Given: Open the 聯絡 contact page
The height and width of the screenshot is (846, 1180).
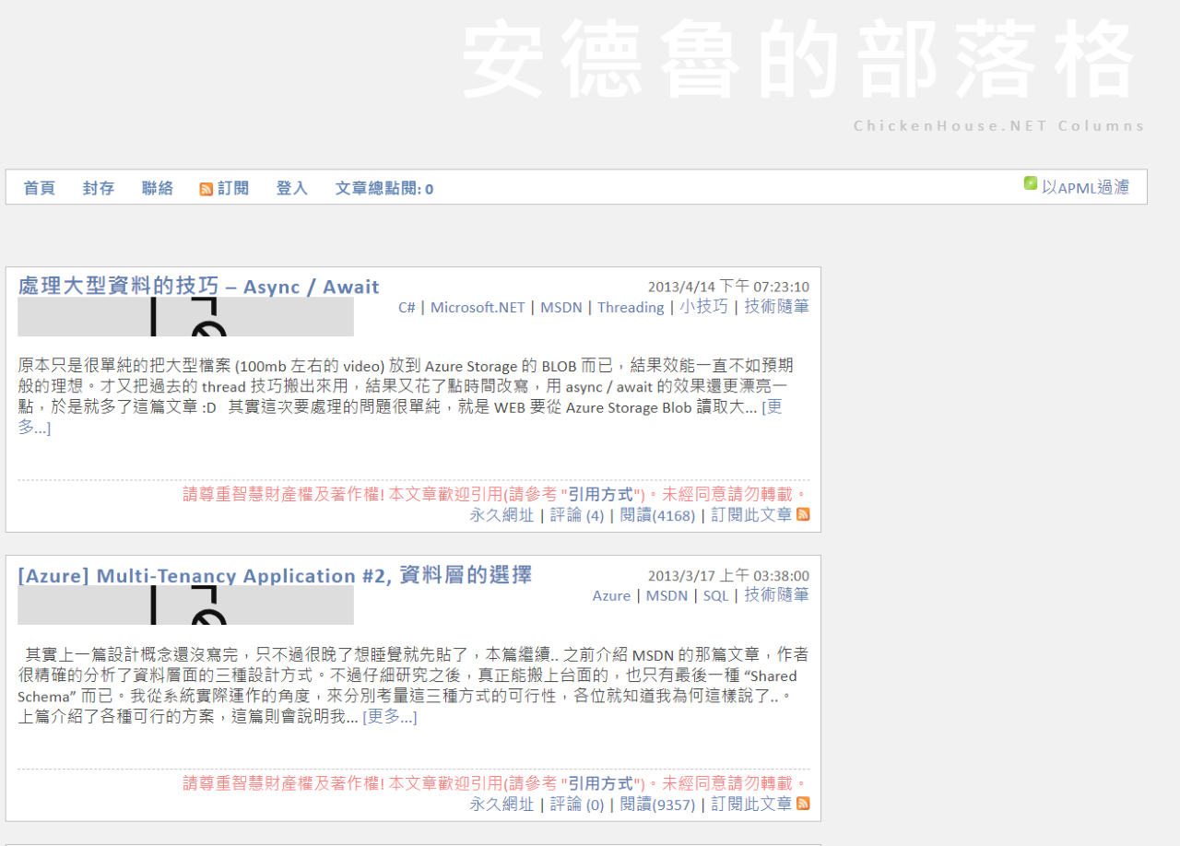Looking at the screenshot, I should click(158, 188).
